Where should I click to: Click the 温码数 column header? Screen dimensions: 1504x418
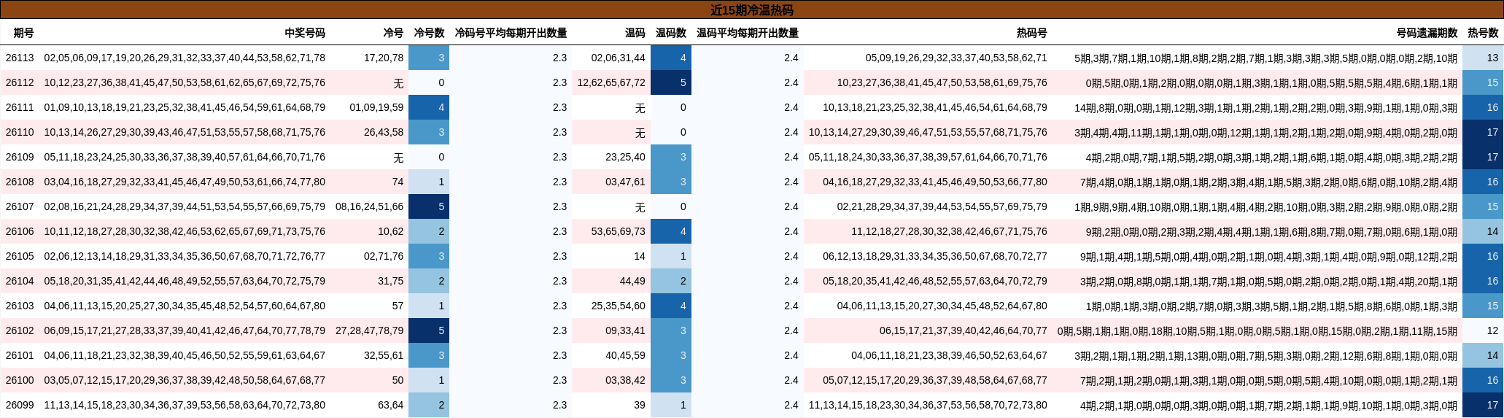[671, 33]
